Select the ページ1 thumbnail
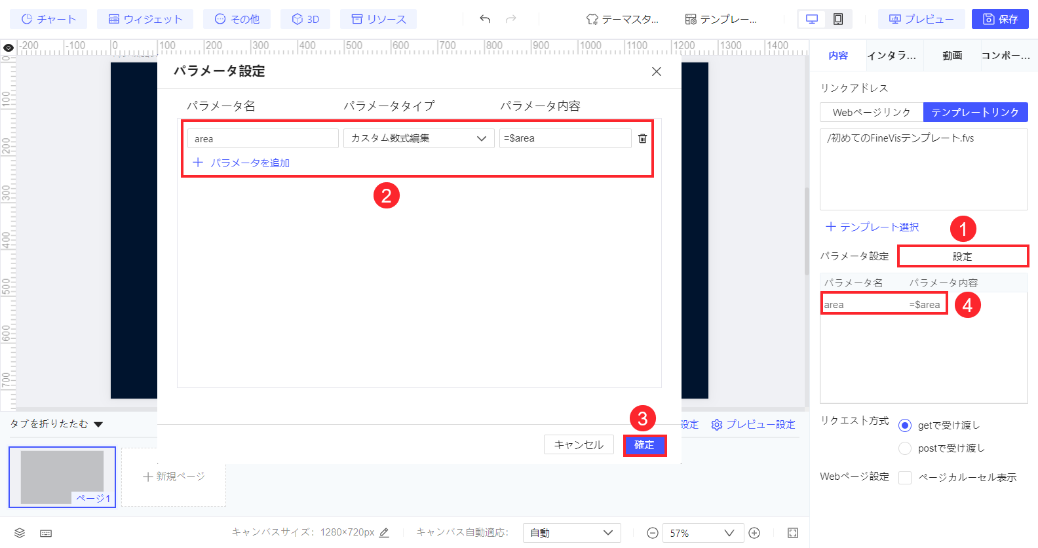 click(x=62, y=477)
